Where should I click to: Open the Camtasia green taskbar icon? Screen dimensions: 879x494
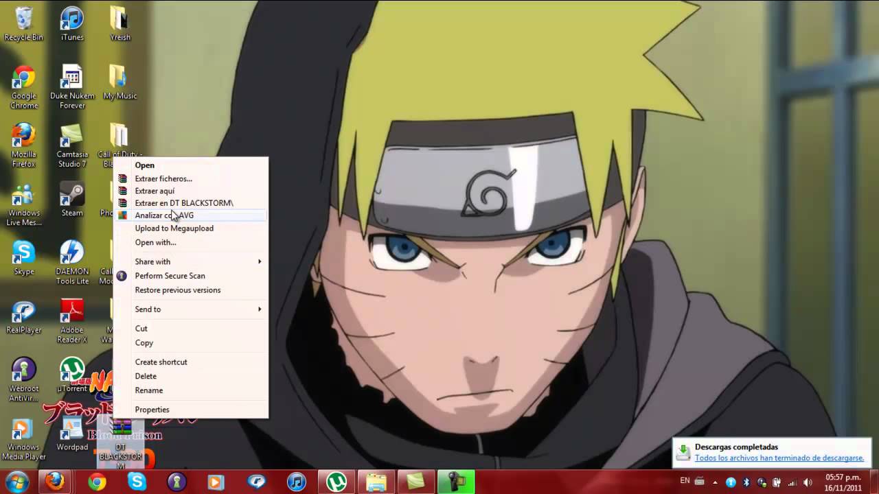[x=415, y=482]
